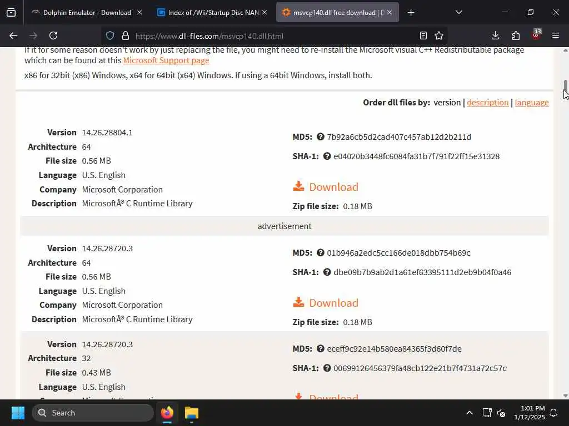
Task: Click SHA-1 hash dbe09b7b9ab2d1a61ef63395111d2eb9b04f0a46
Action: 422,272
